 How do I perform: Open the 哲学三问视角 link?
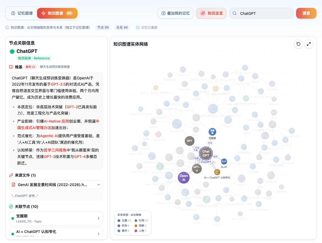55,150
